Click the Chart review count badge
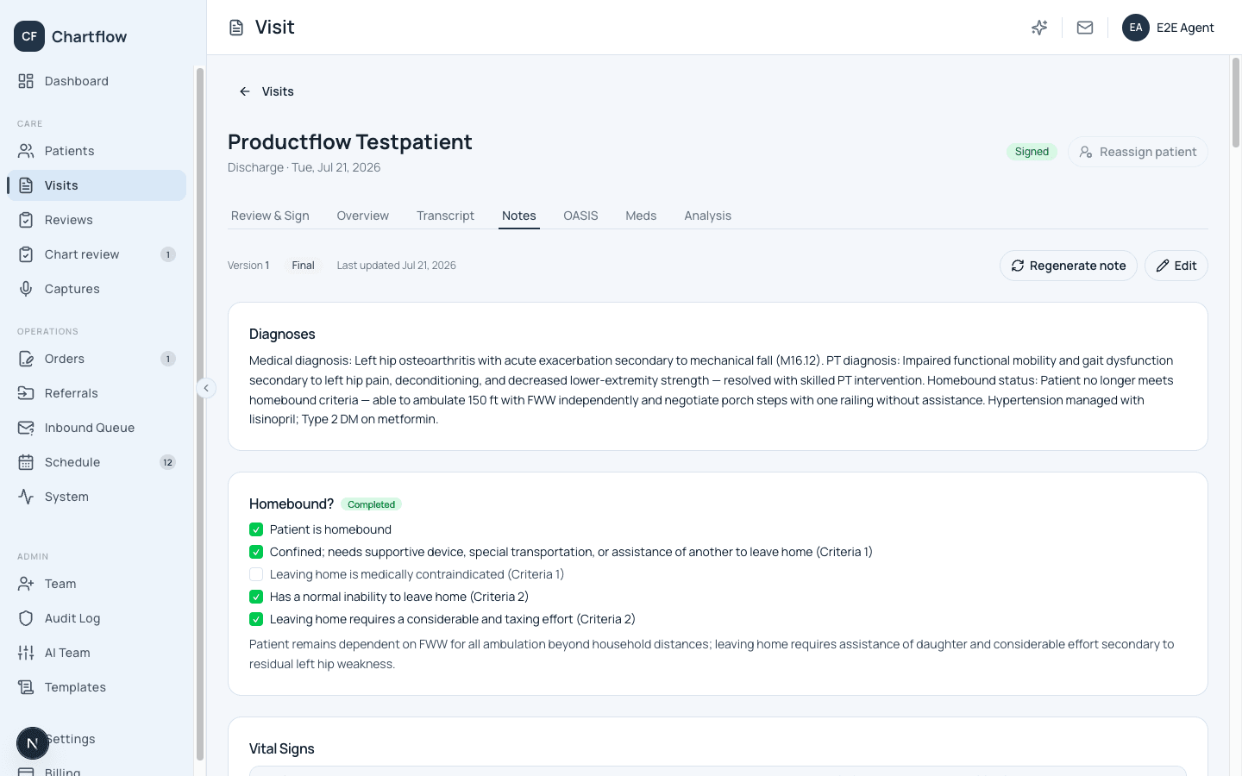The width and height of the screenshot is (1242, 776). [168, 254]
